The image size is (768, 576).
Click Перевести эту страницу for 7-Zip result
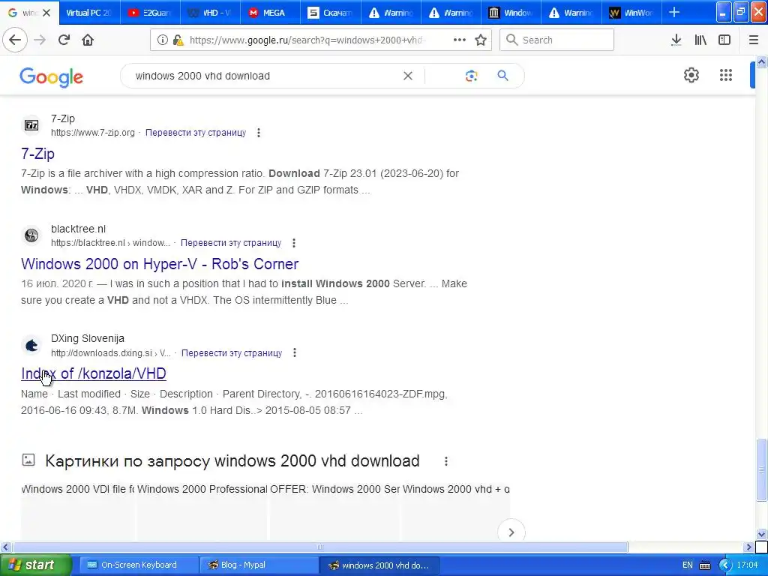point(196,133)
